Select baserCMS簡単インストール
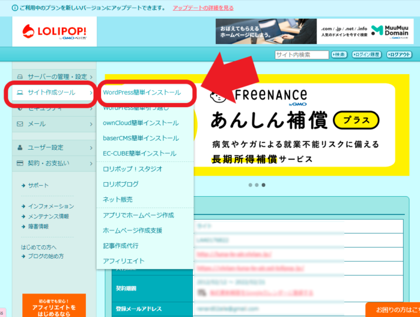 click(141, 138)
